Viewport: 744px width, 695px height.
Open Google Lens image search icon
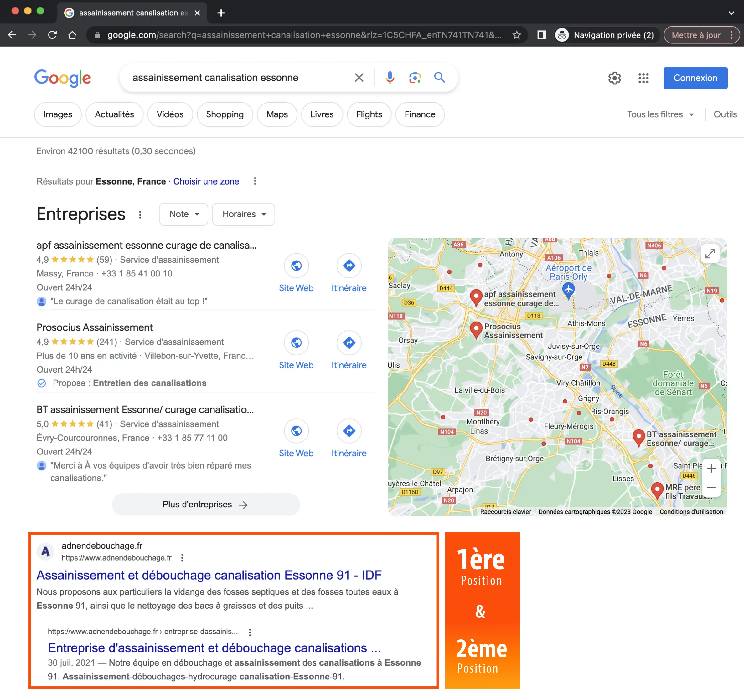click(x=415, y=77)
